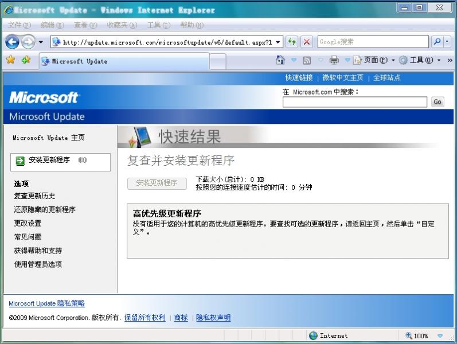Click the green arrow install icon
Image resolution: width=457 pixels, height=344 pixels.
point(21,161)
